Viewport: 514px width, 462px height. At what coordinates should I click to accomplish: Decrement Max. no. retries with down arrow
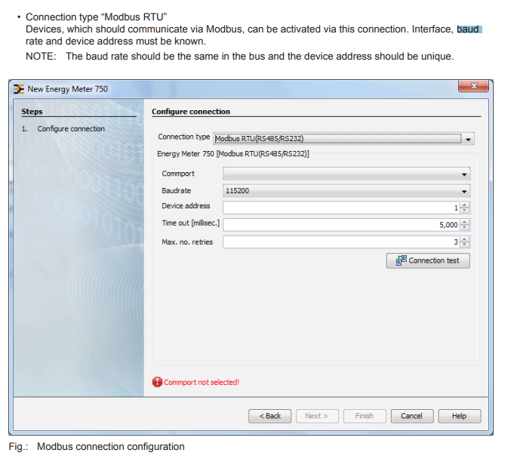pyautogui.click(x=465, y=245)
